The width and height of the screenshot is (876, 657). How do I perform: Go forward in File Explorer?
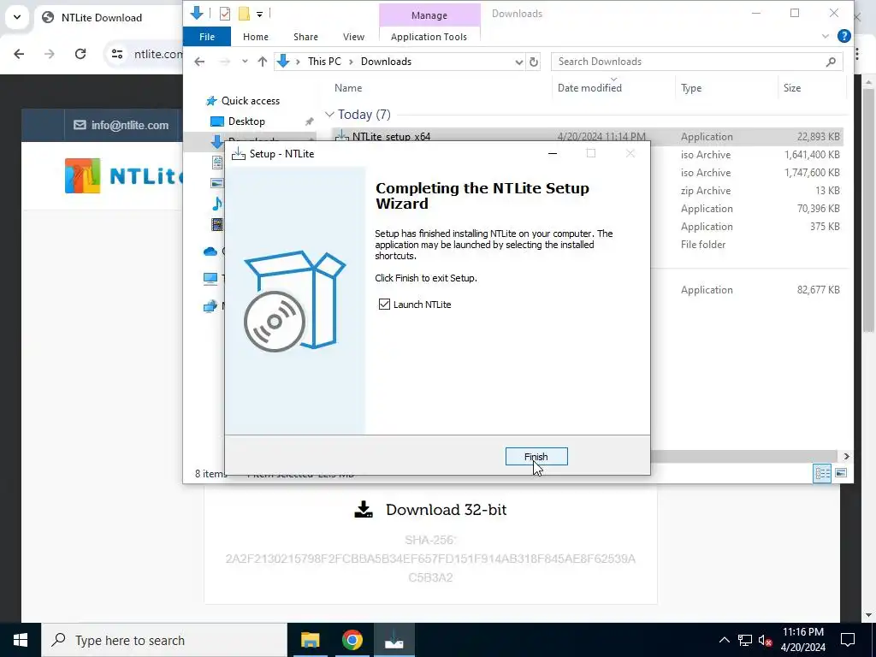pos(225,62)
